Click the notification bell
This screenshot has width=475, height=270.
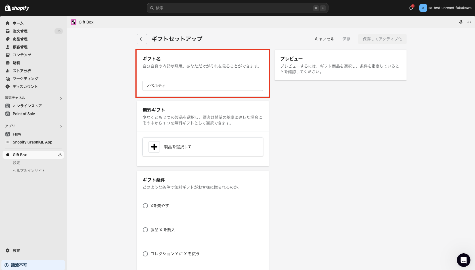tap(411, 8)
